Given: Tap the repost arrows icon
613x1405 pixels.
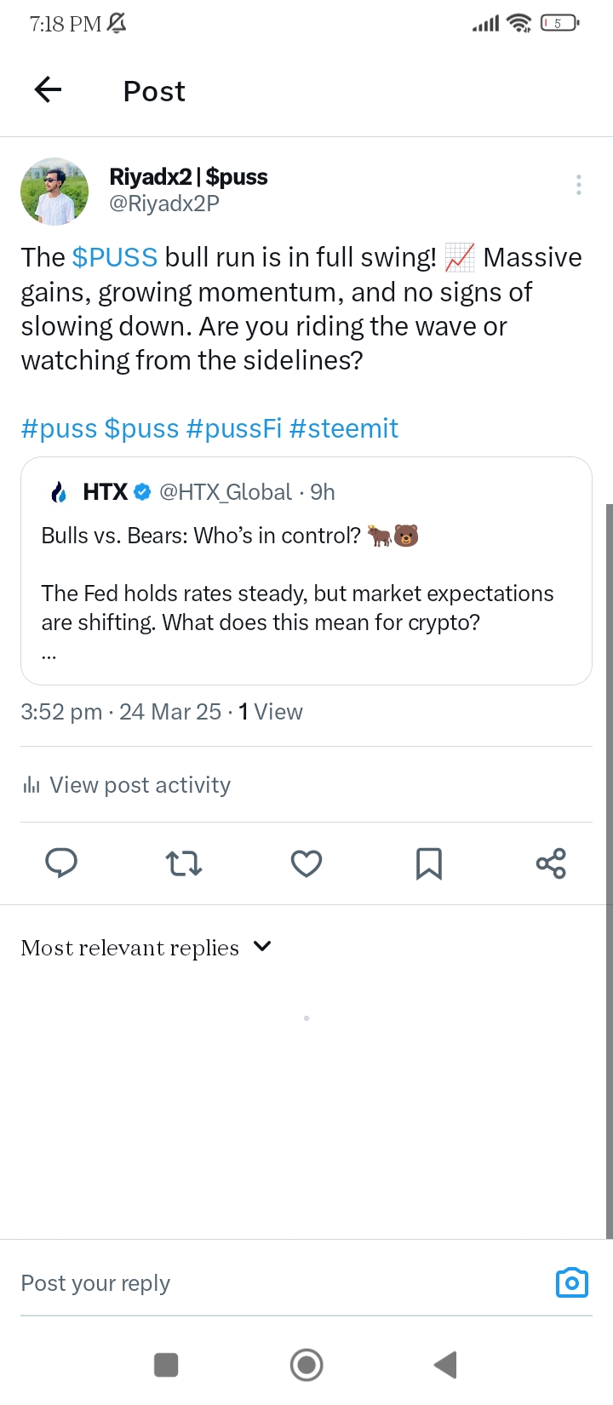Looking at the screenshot, I should coord(184,863).
